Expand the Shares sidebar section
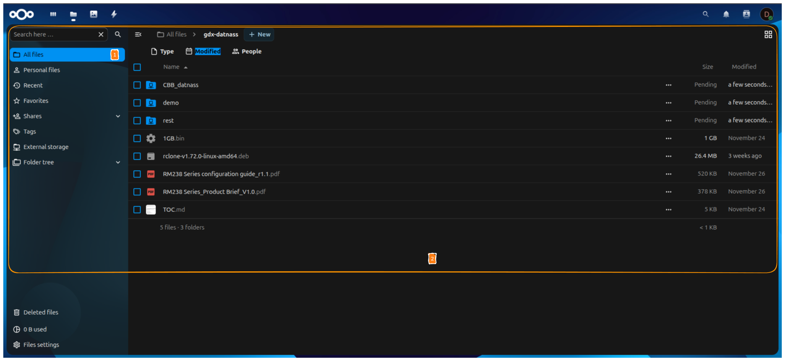 tap(118, 116)
